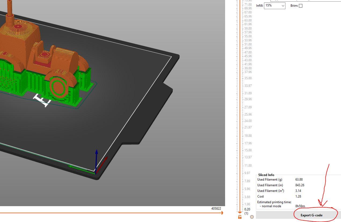
Task: Click the filament length value 843.26
Action: (300, 185)
